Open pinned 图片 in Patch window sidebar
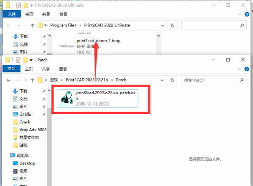Image resolution: width=253 pixels, height=186 pixels. pyautogui.click(x=24, y=106)
